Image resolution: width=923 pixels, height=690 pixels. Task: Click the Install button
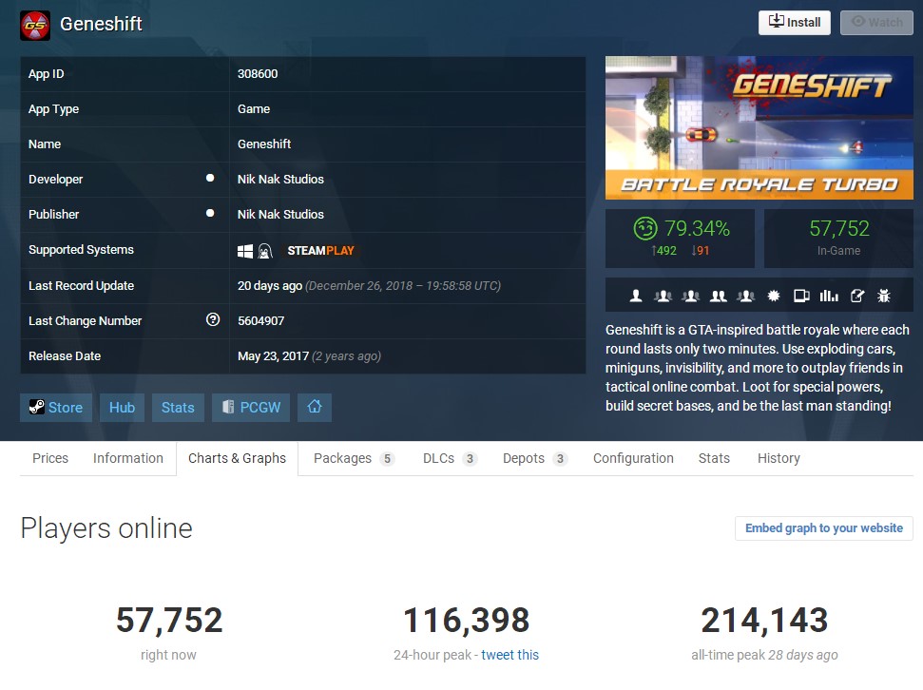(x=794, y=23)
